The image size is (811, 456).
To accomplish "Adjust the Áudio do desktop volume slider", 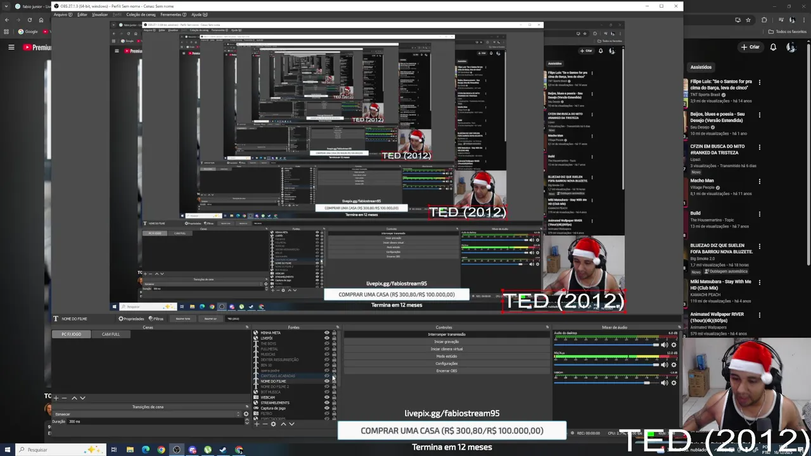I will click(x=606, y=345).
